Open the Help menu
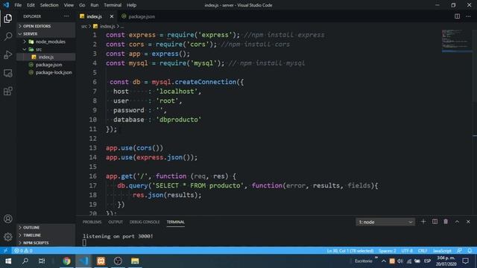Screen dimensions: 477x268 click(131, 5)
